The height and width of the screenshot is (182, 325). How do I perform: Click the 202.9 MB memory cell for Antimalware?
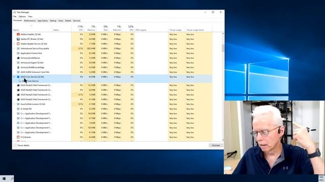tap(90, 49)
